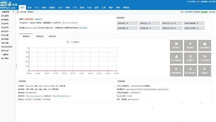
Task: Click the 更新缓存 link at top right
Action: [204, 2]
